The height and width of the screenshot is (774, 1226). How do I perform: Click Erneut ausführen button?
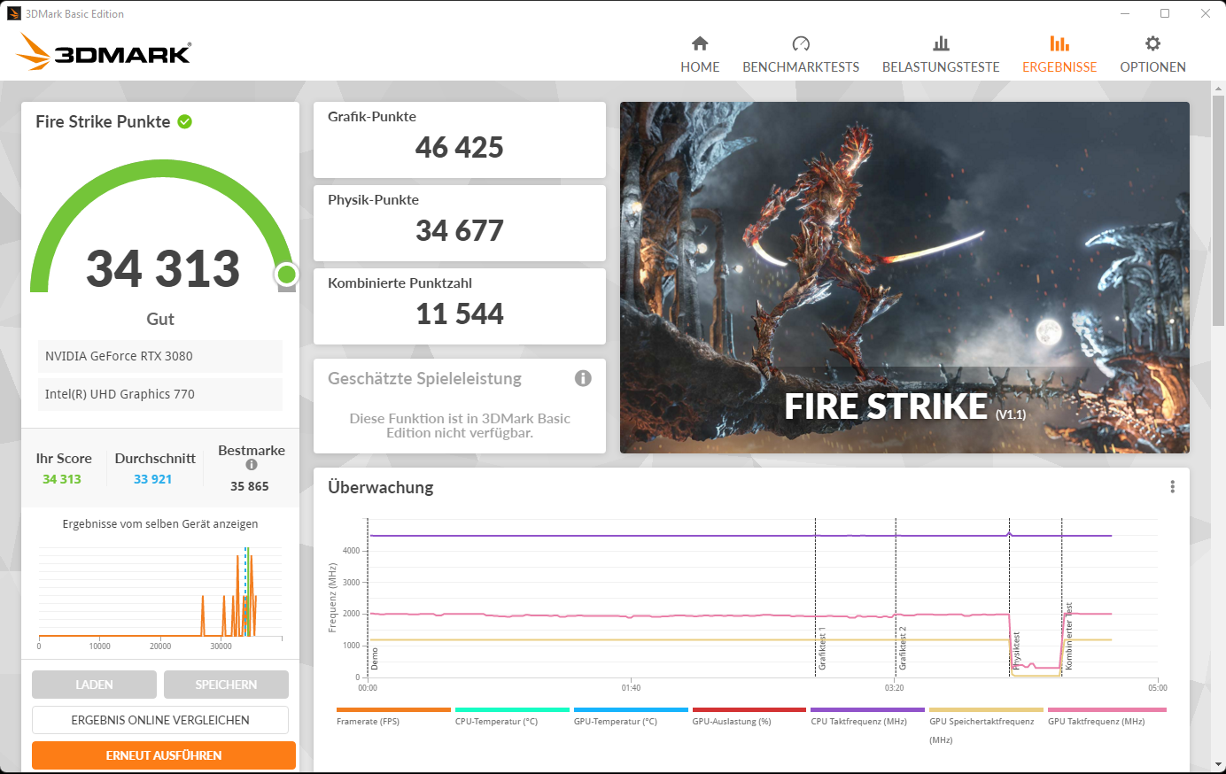pos(164,755)
